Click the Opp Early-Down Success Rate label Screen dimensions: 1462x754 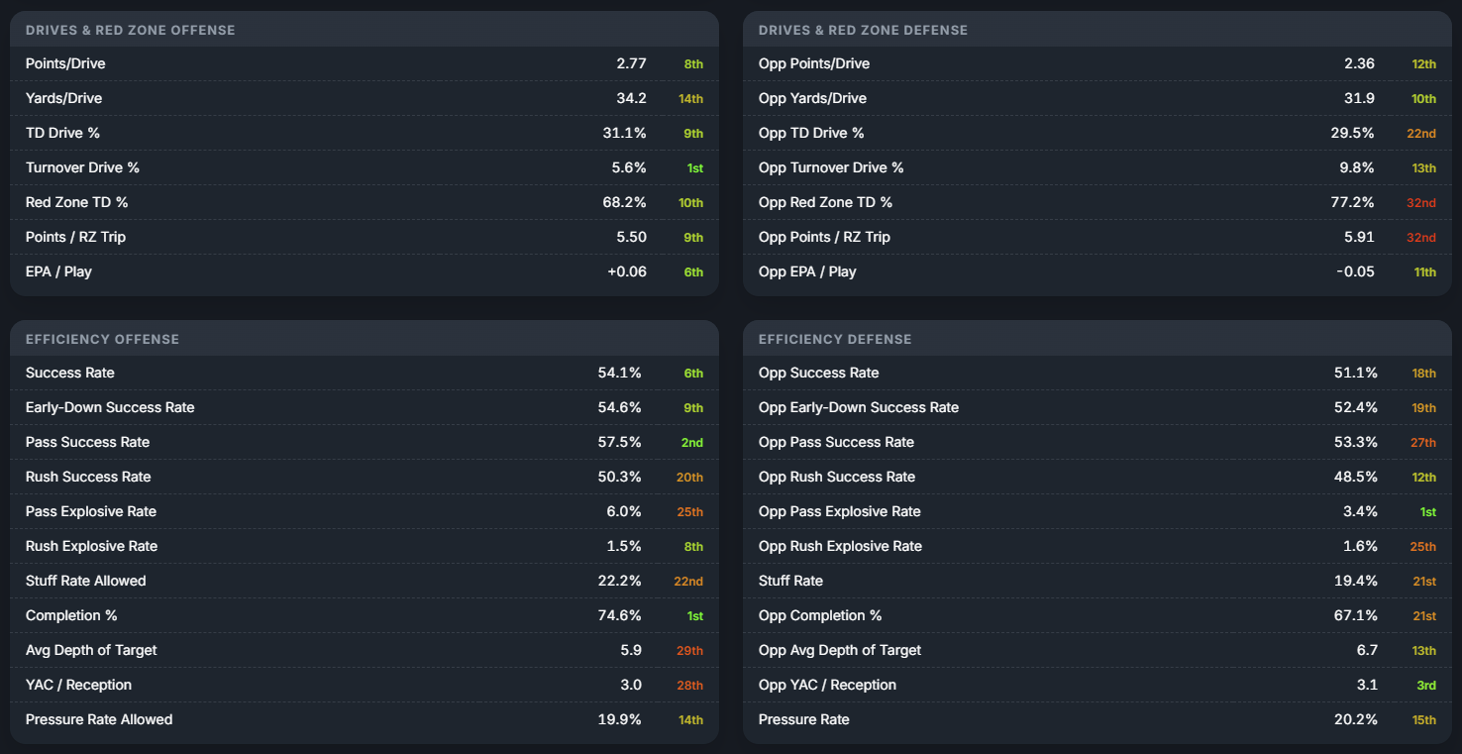pos(859,407)
